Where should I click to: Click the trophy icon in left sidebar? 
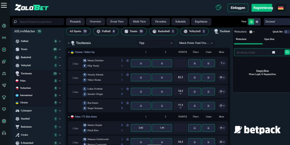coord(4,97)
